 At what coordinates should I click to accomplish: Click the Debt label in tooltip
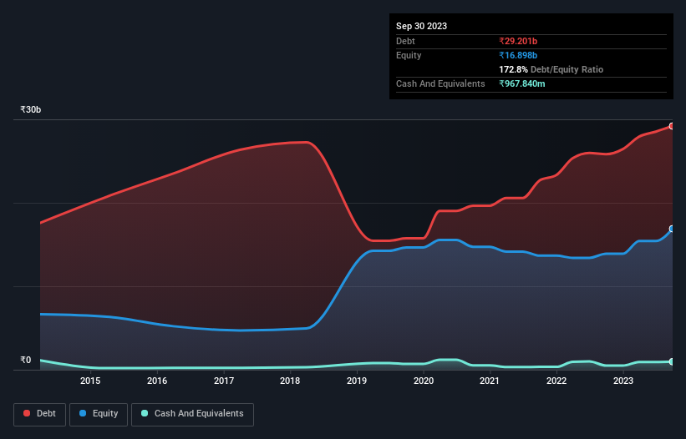point(405,41)
